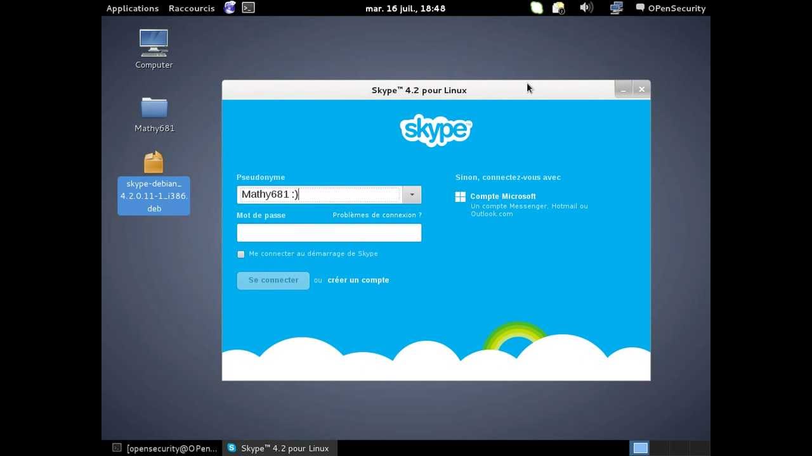Select the Computer desktop icon
Viewport: 812px width, 456px height.
[x=154, y=49]
